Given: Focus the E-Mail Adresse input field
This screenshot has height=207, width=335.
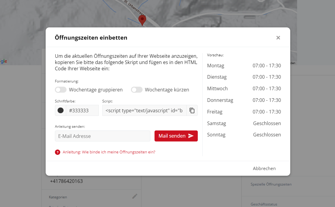Looking at the screenshot, I should pos(103,136).
